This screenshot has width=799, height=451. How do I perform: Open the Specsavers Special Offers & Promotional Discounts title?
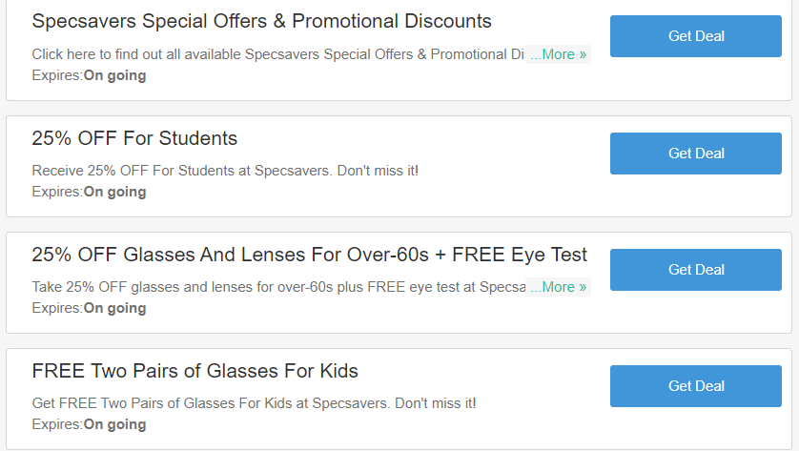261,21
